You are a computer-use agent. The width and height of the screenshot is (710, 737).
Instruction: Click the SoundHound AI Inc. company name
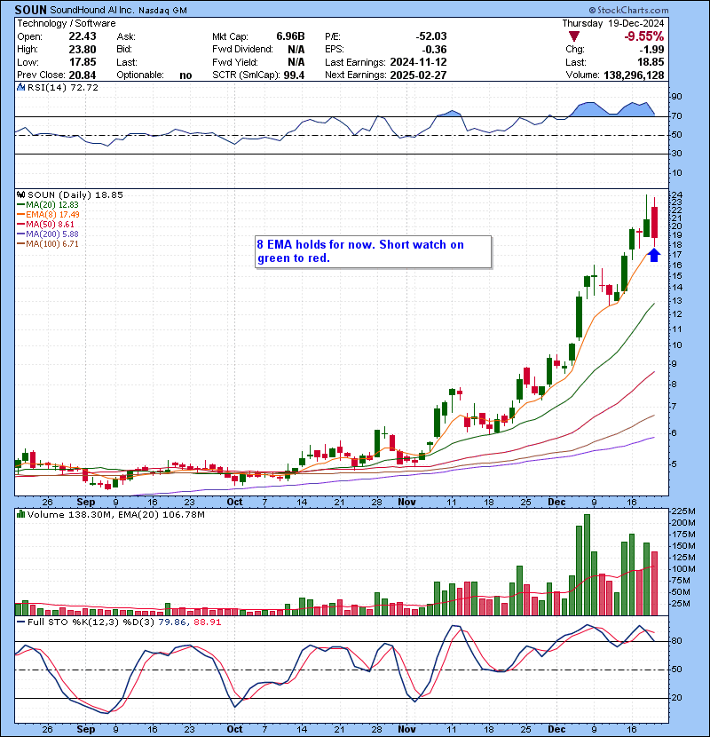[92, 10]
